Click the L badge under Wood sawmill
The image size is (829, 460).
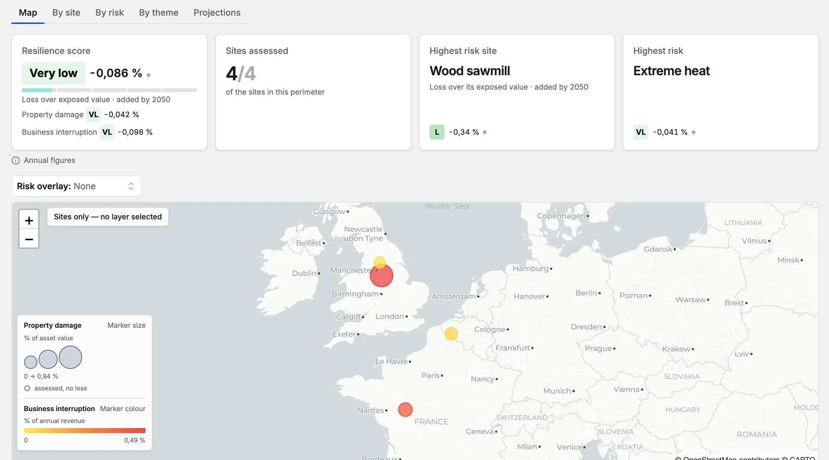click(437, 132)
